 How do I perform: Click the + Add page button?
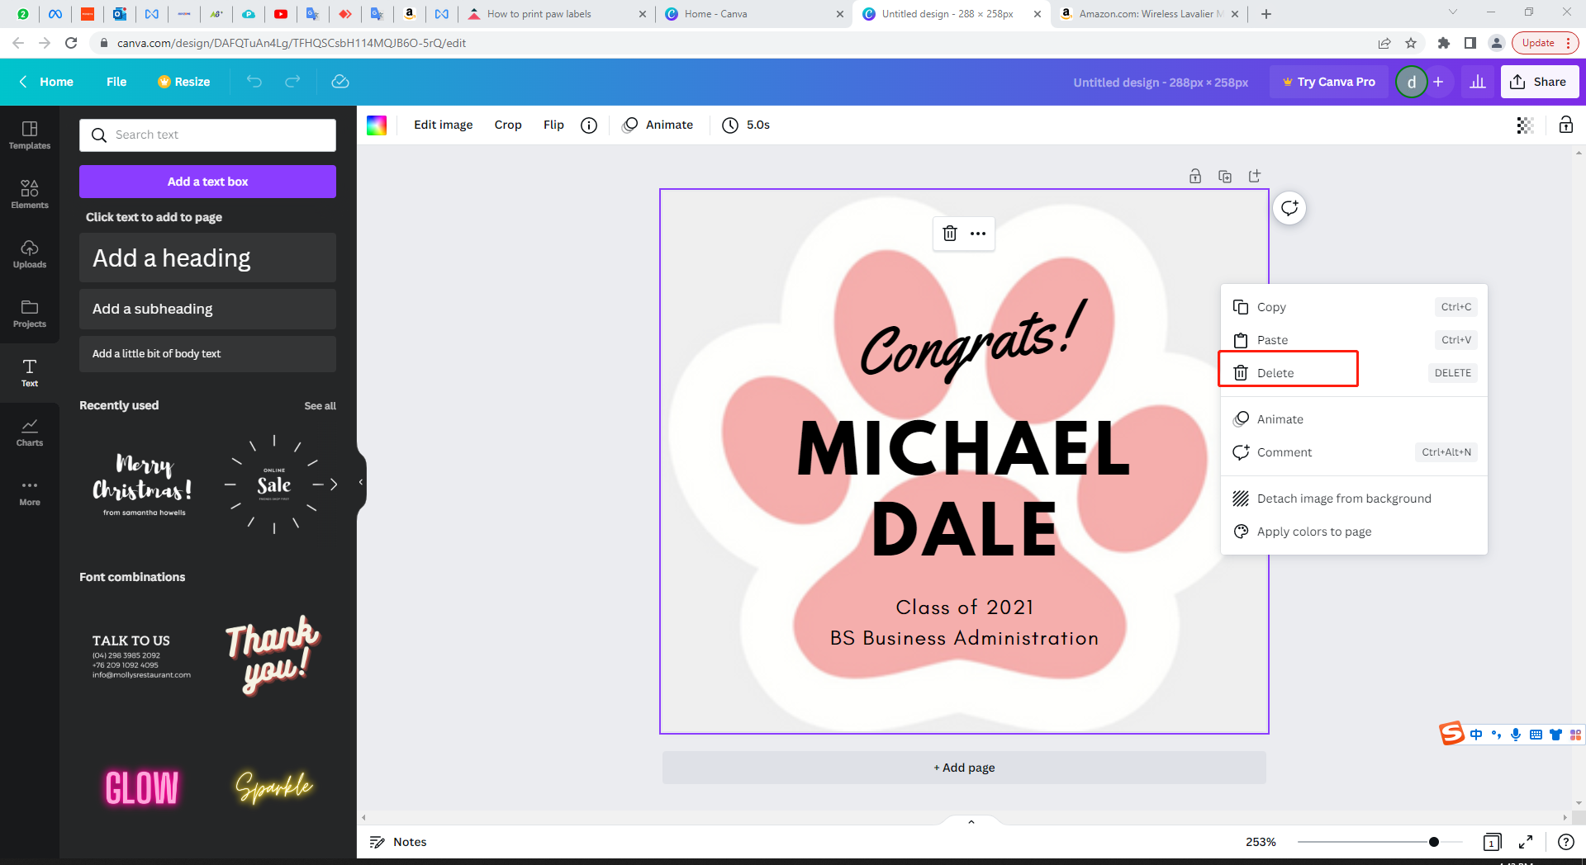(x=964, y=768)
